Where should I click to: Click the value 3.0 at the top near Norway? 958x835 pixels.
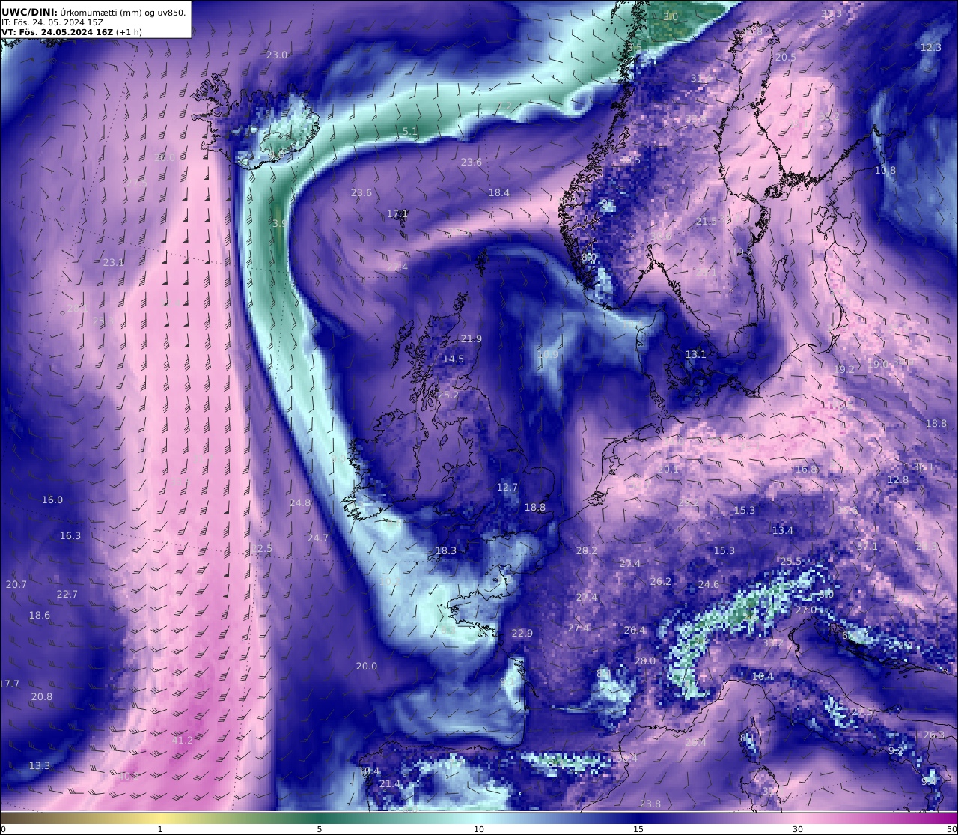(x=671, y=17)
